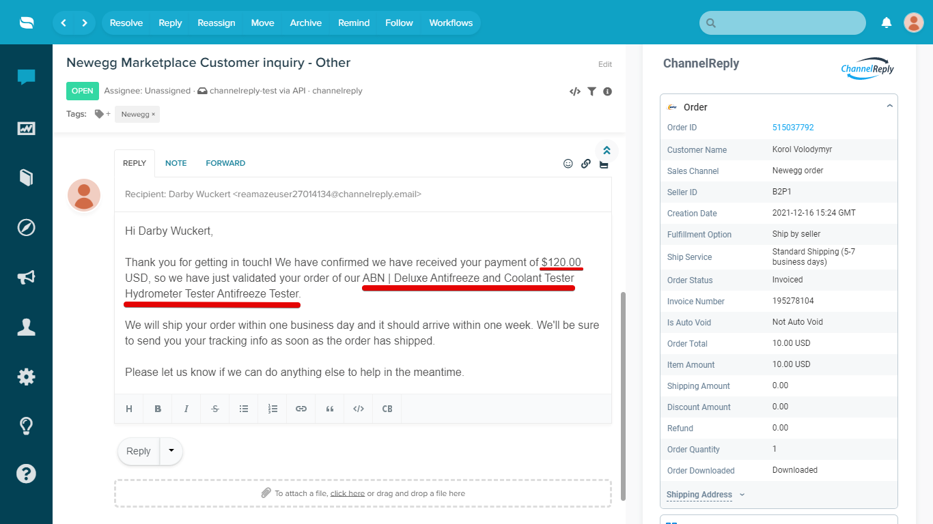Click the code brackets icon near Edit
Viewport: 933px width, 524px height.
tap(575, 91)
